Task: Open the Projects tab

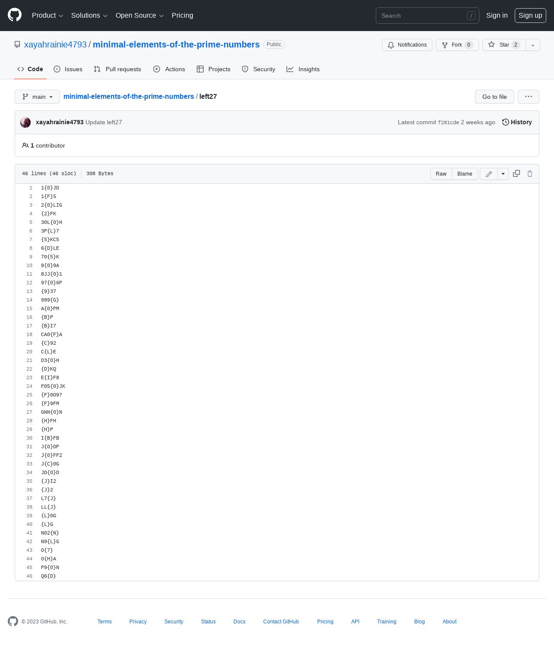Action: [214, 69]
